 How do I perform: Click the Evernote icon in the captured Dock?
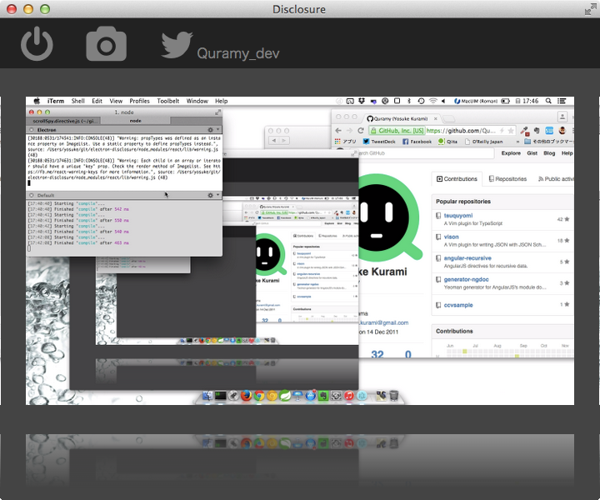(323, 396)
